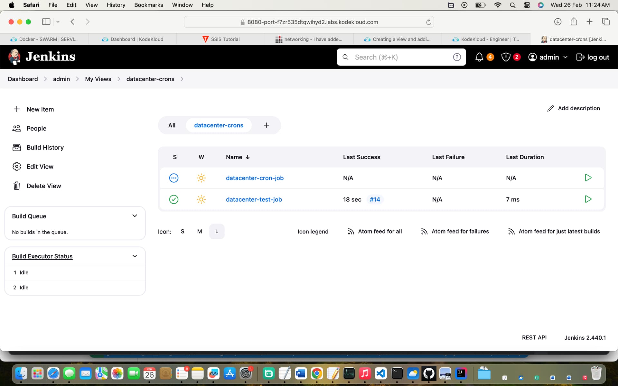Click the search help question mark icon
The width and height of the screenshot is (618, 386).
(457, 57)
